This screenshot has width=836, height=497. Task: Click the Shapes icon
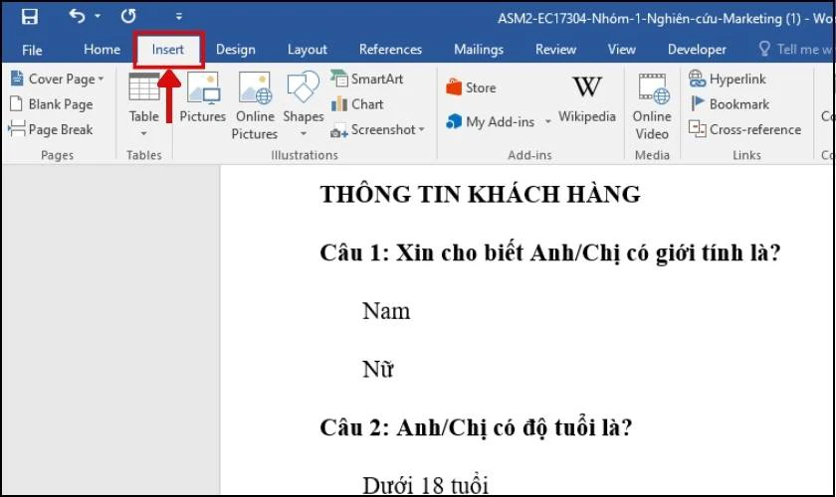pyautogui.click(x=303, y=86)
